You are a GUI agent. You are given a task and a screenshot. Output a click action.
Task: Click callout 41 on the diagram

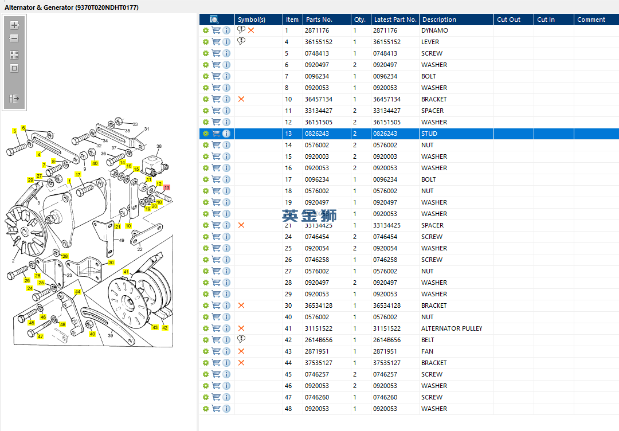(126, 272)
